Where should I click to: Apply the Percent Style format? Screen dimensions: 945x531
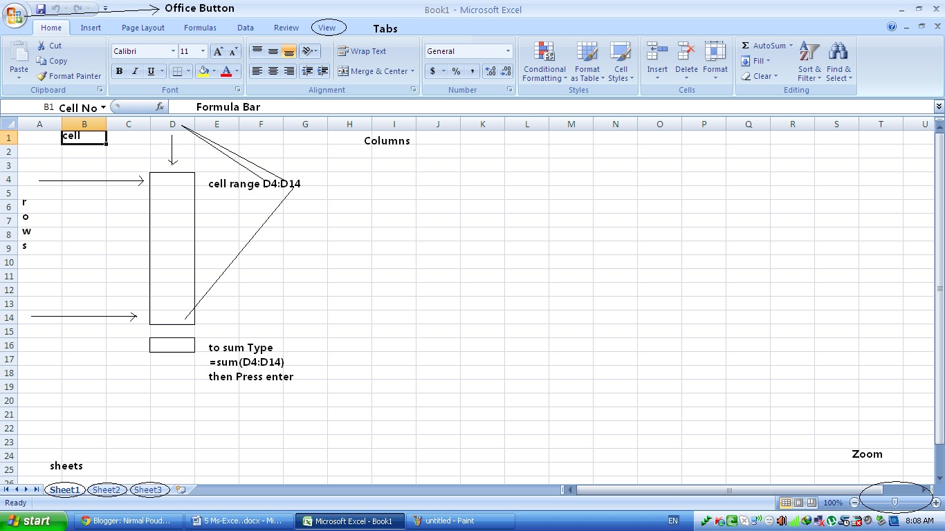[x=455, y=71]
